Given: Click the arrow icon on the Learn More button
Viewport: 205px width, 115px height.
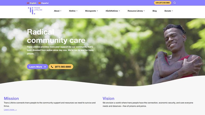Looking at the screenshot, I should pos(45,67).
